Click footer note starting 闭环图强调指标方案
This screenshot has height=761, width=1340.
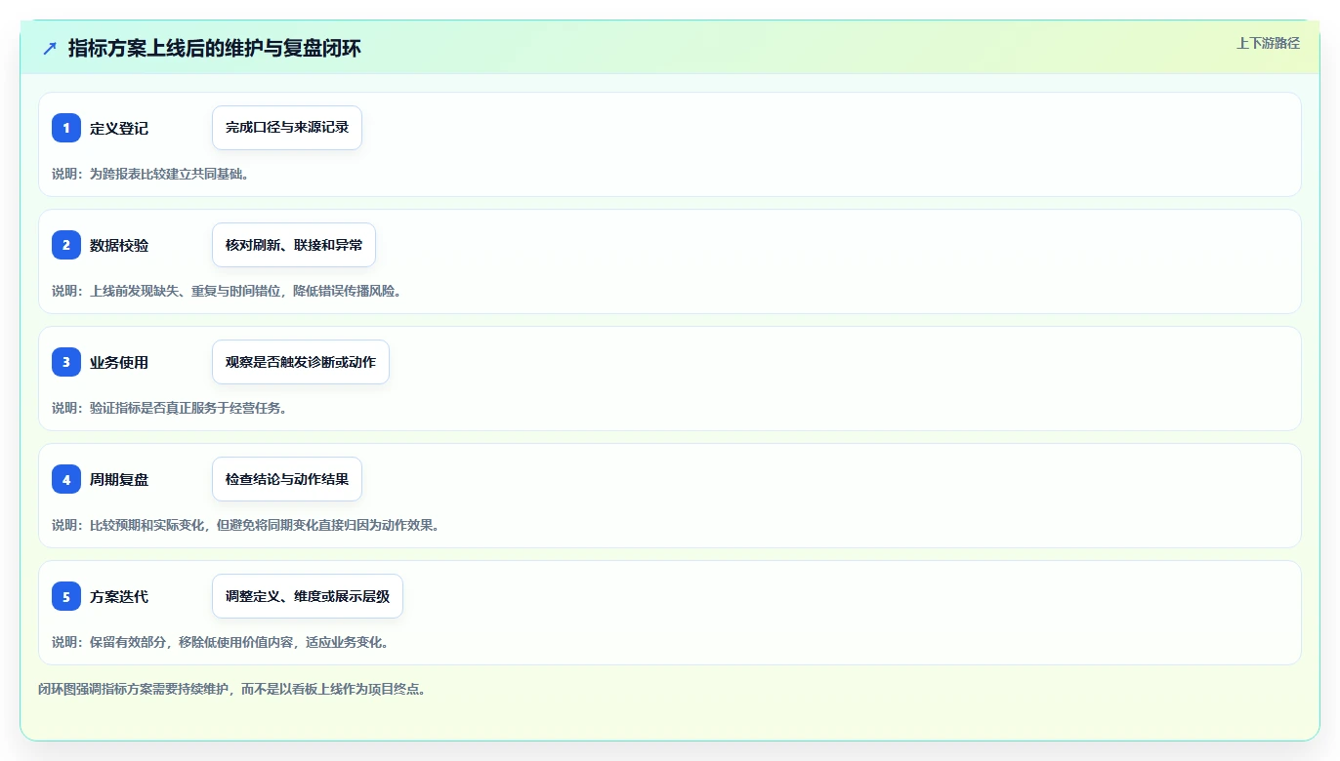tap(232, 689)
